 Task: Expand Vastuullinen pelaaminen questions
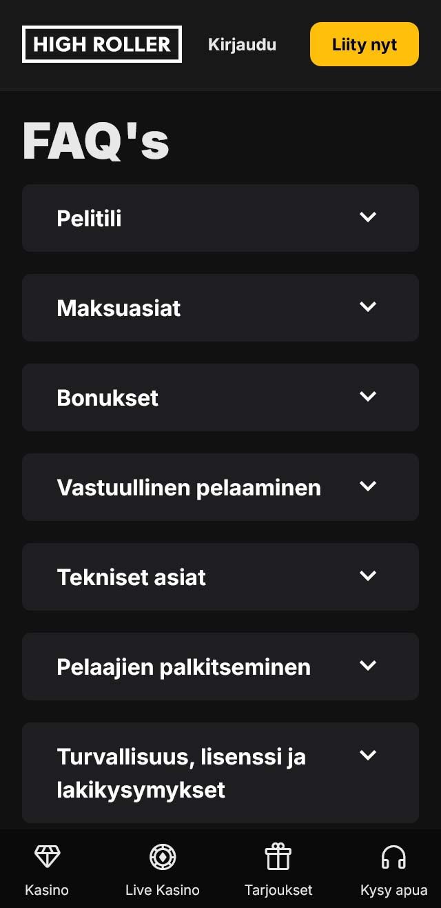(x=220, y=487)
